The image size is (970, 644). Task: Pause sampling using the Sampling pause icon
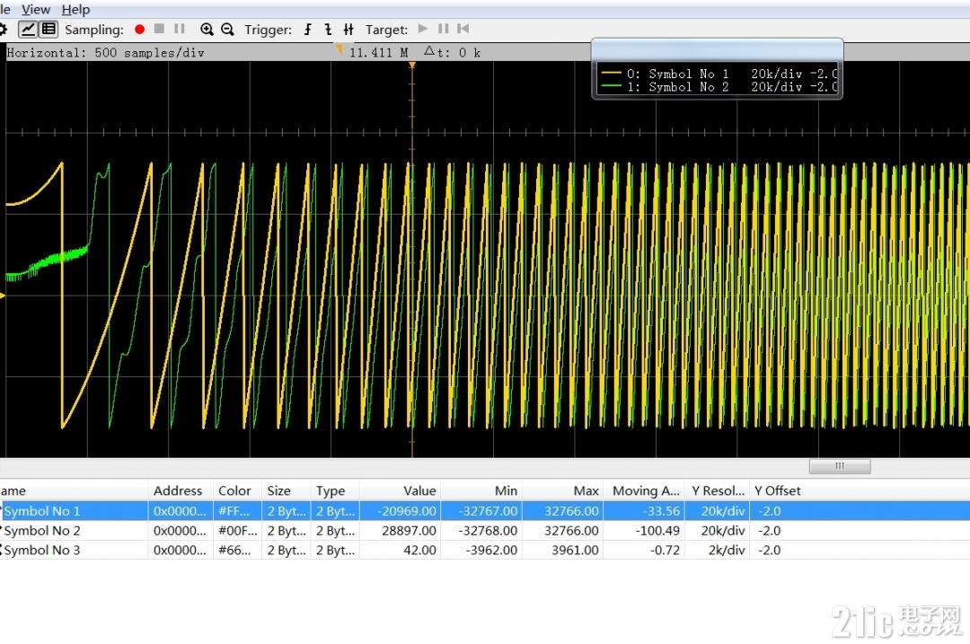tap(180, 29)
